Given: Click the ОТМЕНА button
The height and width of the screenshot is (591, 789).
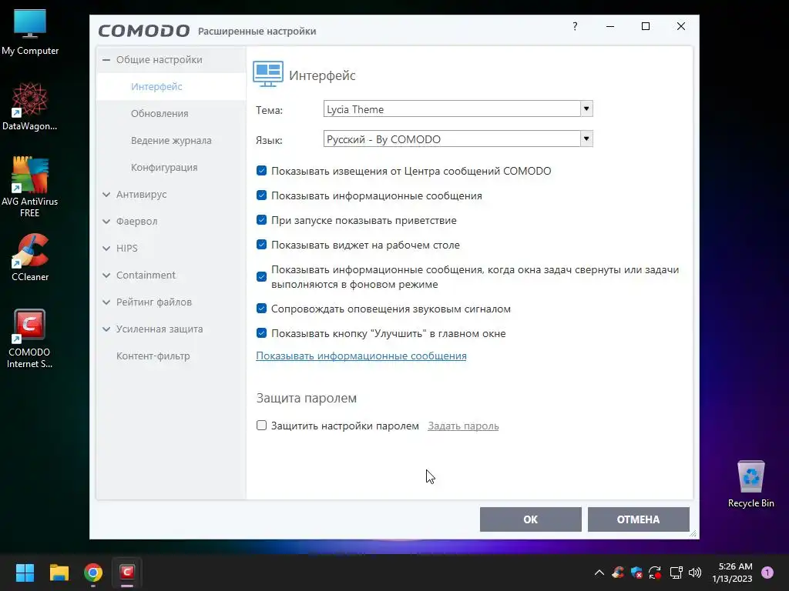Looking at the screenshot, I should pyautogui.click(x=638, y=519).
